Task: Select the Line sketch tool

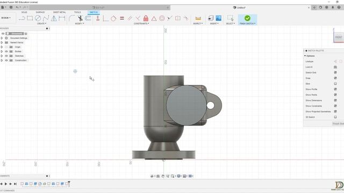Action: [21, 18]
